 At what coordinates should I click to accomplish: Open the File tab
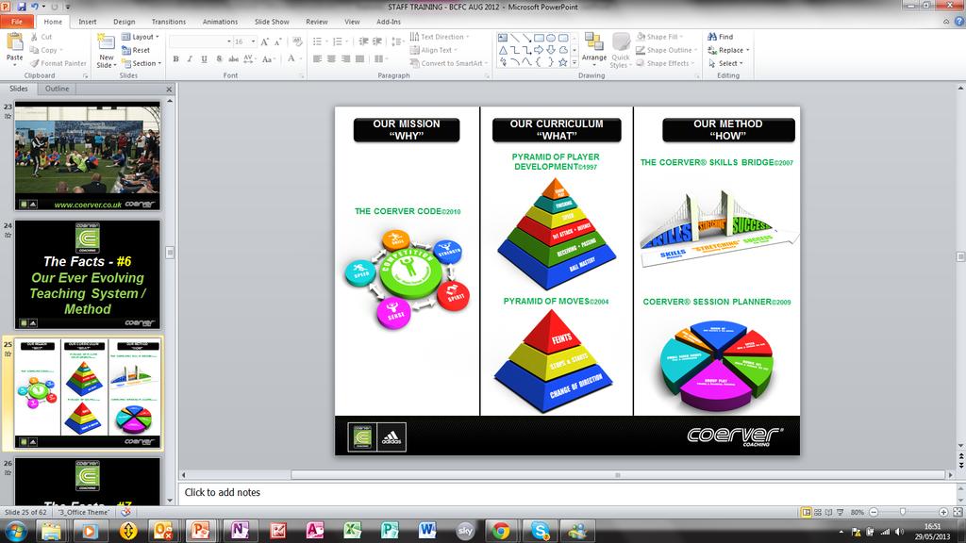pos(17,22)
